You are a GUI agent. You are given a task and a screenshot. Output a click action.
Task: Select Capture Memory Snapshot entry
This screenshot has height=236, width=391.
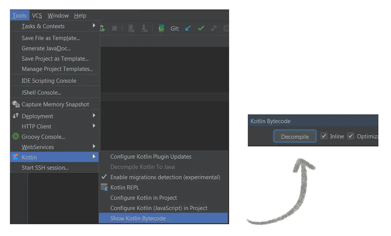coord(55,104)
